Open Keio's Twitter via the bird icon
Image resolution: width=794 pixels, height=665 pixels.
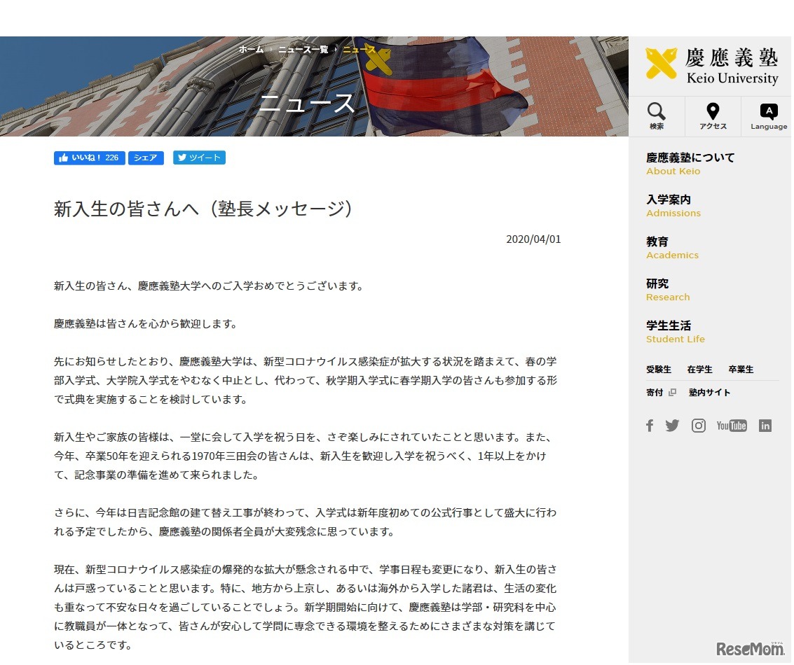click(x=672, y=425)
